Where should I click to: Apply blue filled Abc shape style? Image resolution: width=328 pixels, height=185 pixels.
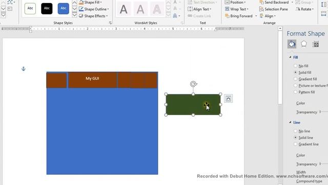click(64, 8)
